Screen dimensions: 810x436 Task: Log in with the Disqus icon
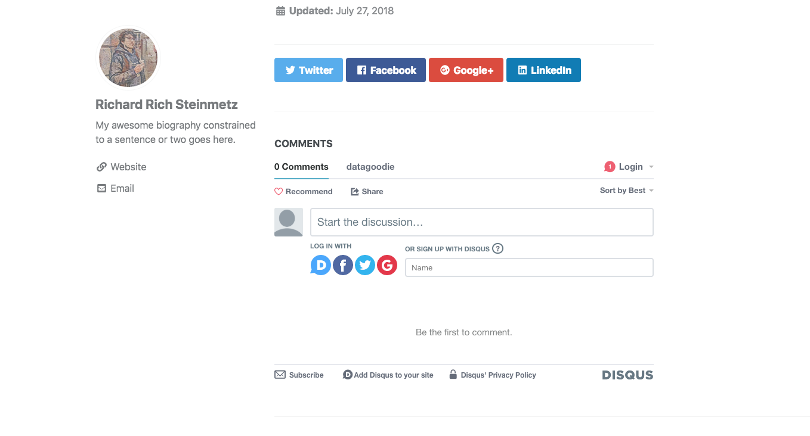(320, 265)
